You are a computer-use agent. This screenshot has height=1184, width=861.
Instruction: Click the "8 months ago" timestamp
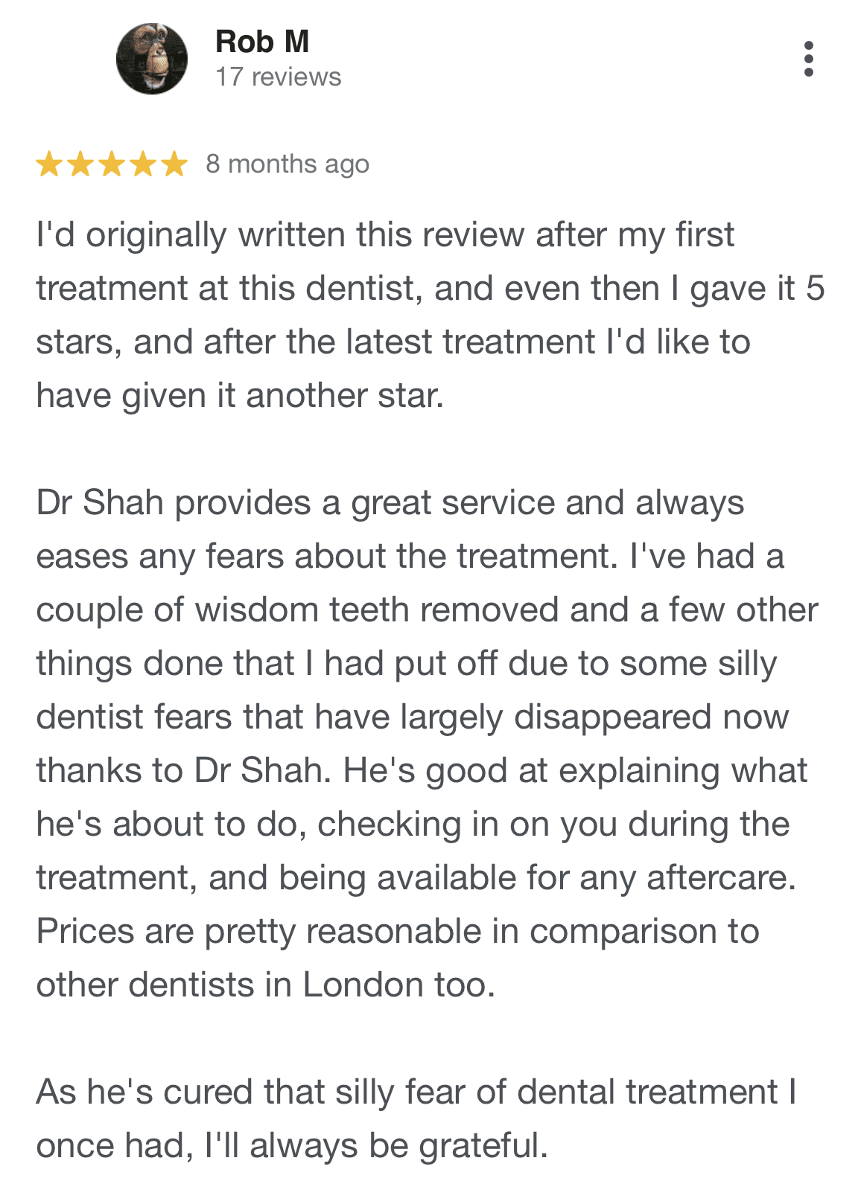287,164
